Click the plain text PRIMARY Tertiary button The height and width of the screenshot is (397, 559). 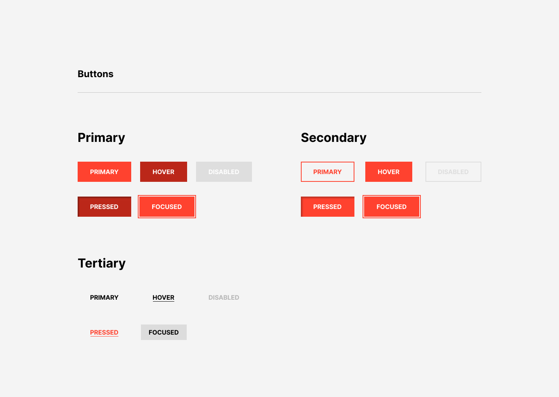104,297
